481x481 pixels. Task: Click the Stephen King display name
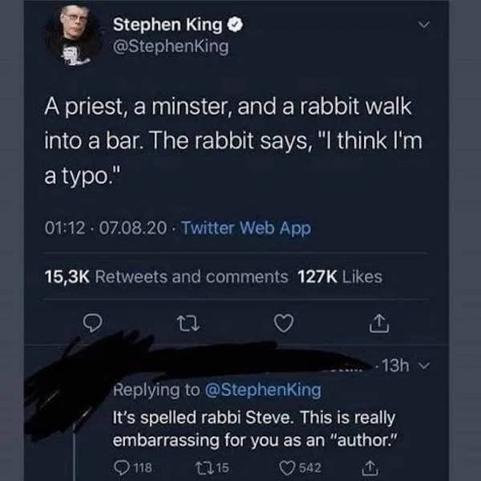(168, 26)
